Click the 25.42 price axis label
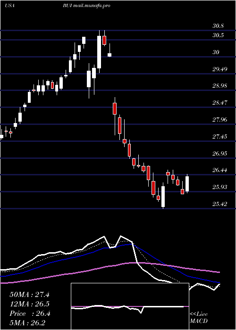The width and height of the screenshot is (236, 330). 219,204
